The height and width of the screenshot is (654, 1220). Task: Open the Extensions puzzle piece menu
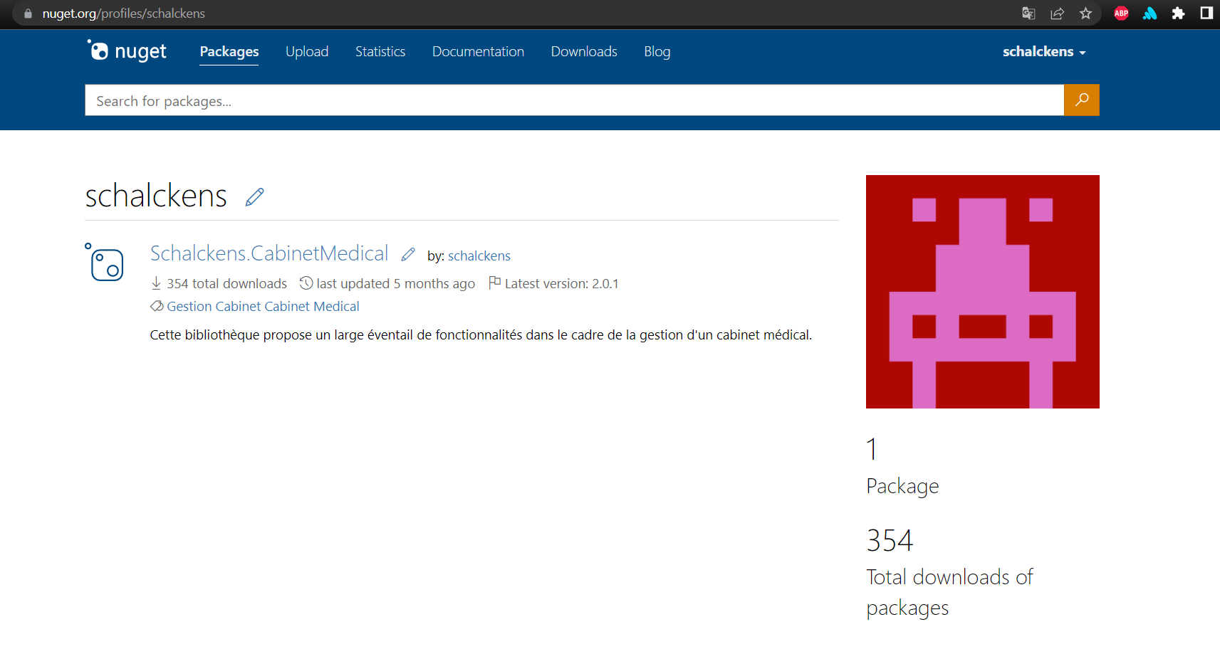click(1178, 13)
